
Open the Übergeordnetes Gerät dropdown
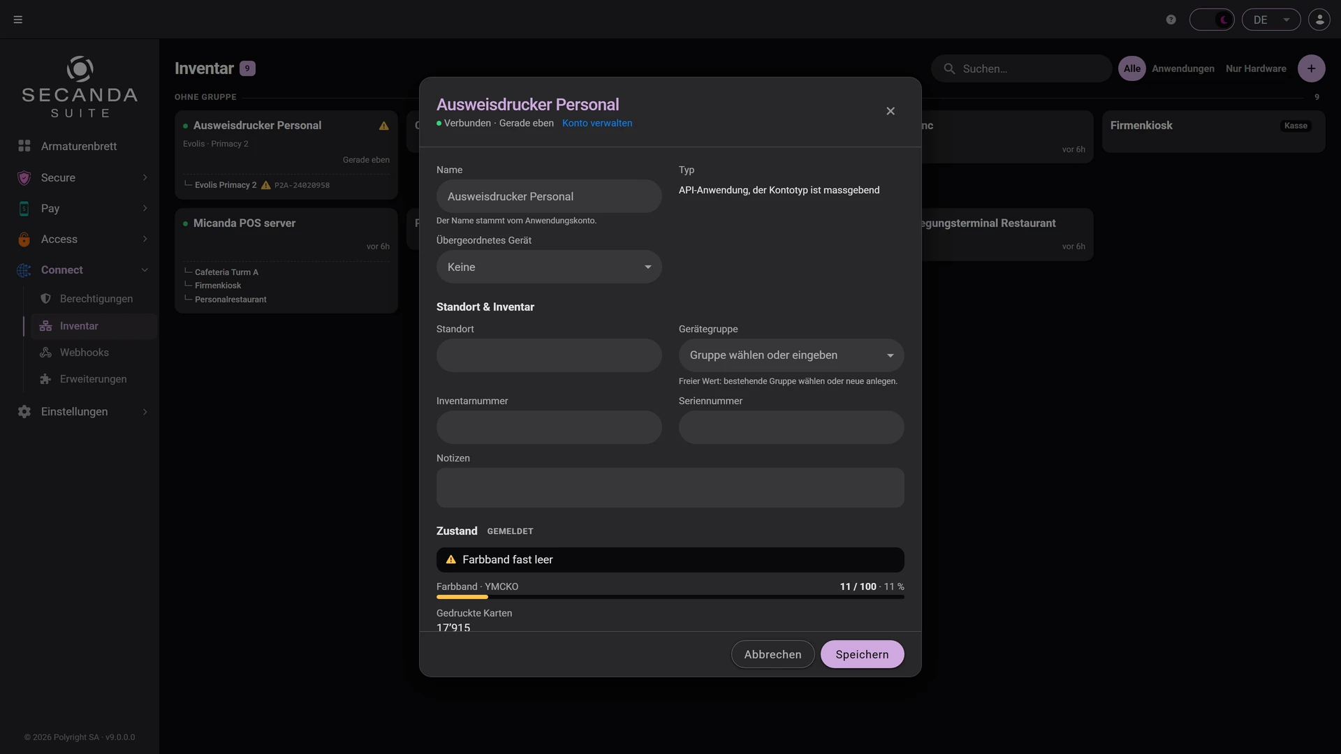coord(549,267)
